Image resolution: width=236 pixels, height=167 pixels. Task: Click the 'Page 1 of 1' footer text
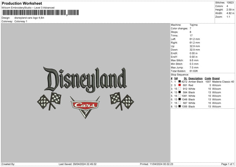click(x=228, y=164)
